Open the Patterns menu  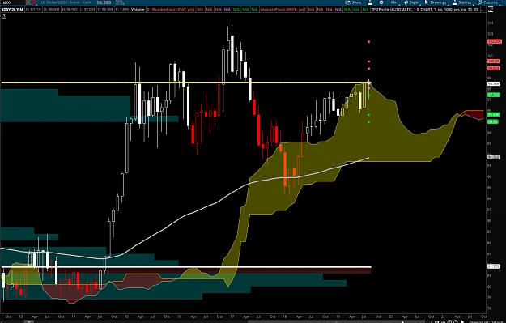[487, 2]
